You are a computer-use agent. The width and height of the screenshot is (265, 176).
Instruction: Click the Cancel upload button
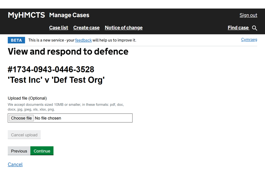point(24,135)
